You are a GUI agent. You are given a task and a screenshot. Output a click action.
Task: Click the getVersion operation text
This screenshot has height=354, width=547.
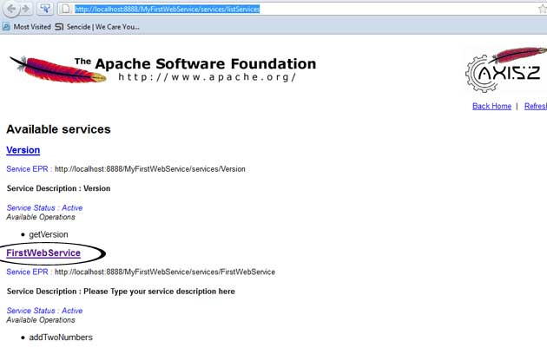click(x=49, y=234)
